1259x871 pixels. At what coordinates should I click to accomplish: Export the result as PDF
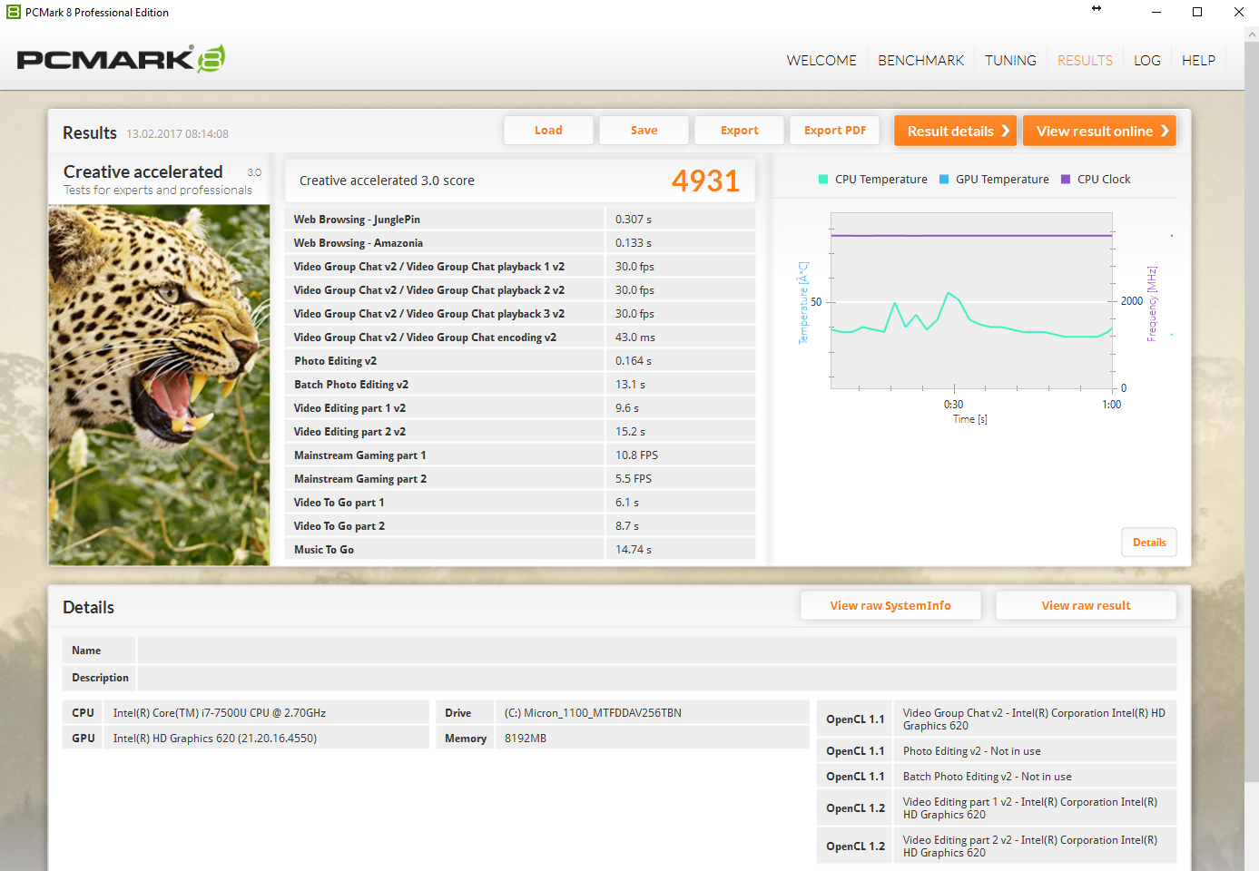(x=835, y=131)
